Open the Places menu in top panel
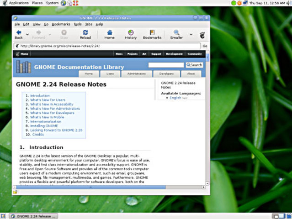The width and height of the screenshot is (292, 219). coord(37,3)
